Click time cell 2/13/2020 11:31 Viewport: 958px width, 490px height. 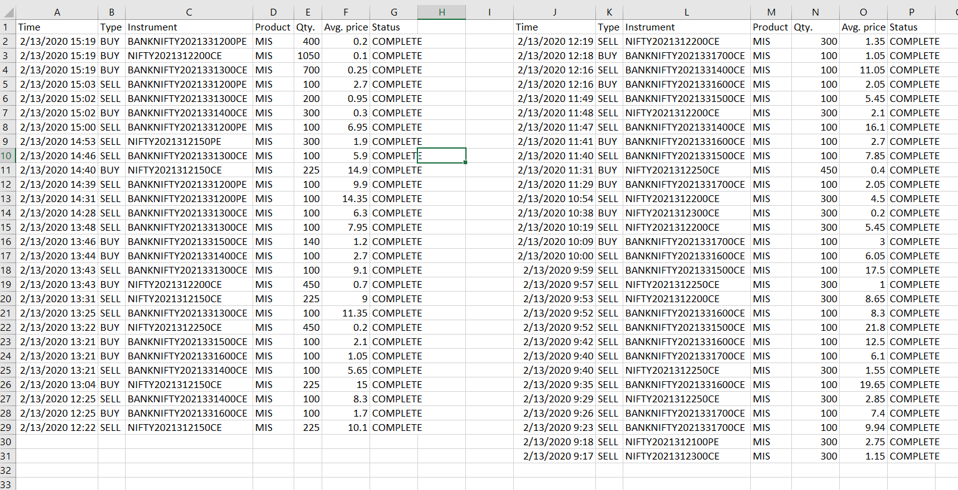pyautogui.click(x=555, y=170)
